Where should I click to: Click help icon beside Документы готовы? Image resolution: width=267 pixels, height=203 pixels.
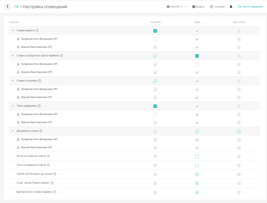pyautogui.click(x=41, y=131)
